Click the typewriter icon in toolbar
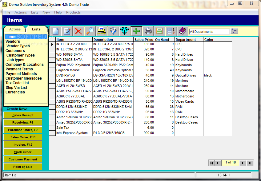The height and width of the screenshot is (181, 261). (102, 31)
